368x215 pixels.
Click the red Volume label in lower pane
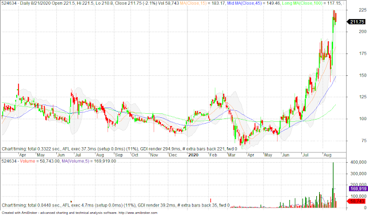pos(27,161)
